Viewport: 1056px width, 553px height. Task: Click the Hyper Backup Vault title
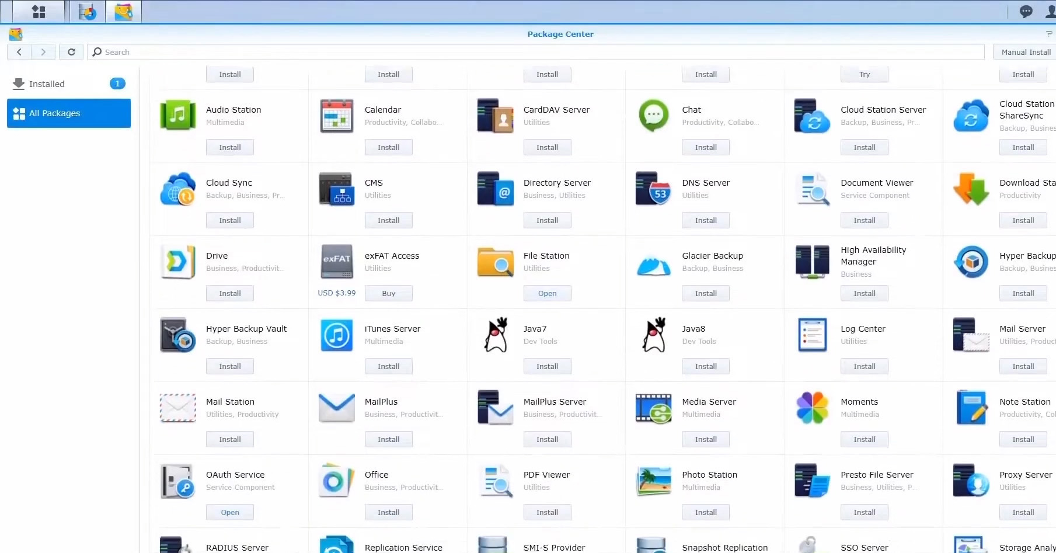[x=246, y=329]
